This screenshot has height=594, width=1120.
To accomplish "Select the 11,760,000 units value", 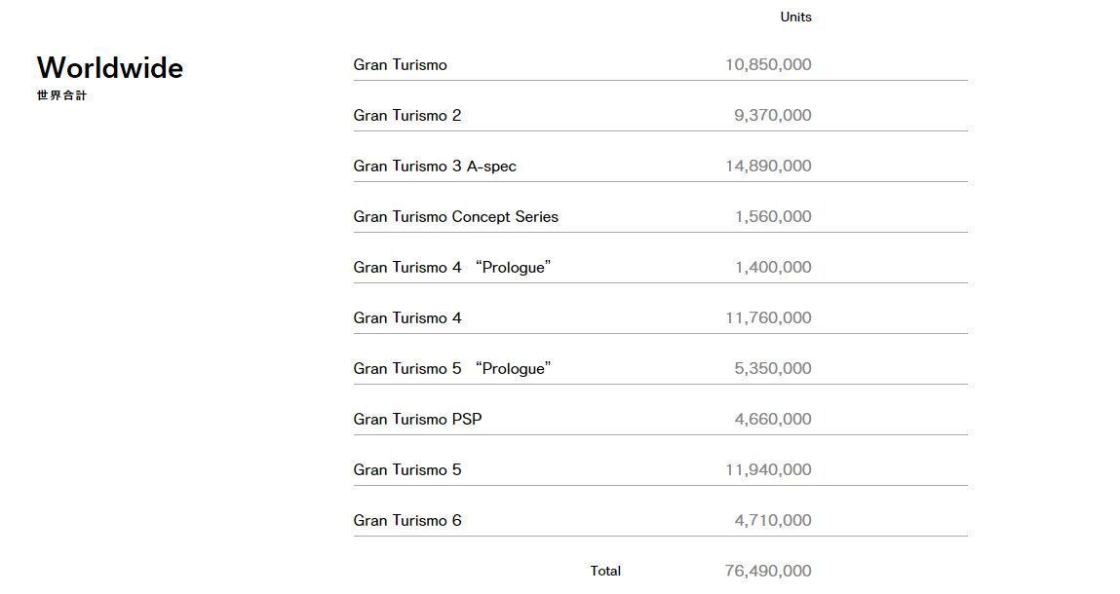I will pos(768,318).
